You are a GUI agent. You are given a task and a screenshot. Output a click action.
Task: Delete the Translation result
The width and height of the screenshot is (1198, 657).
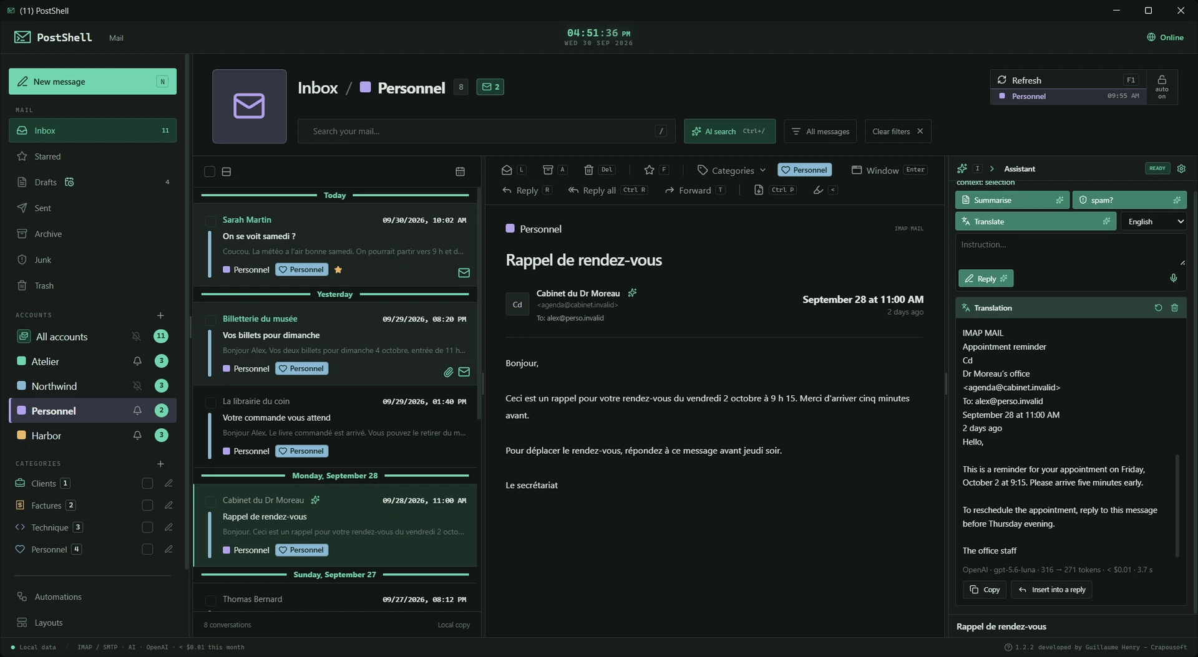point(1174,308)
